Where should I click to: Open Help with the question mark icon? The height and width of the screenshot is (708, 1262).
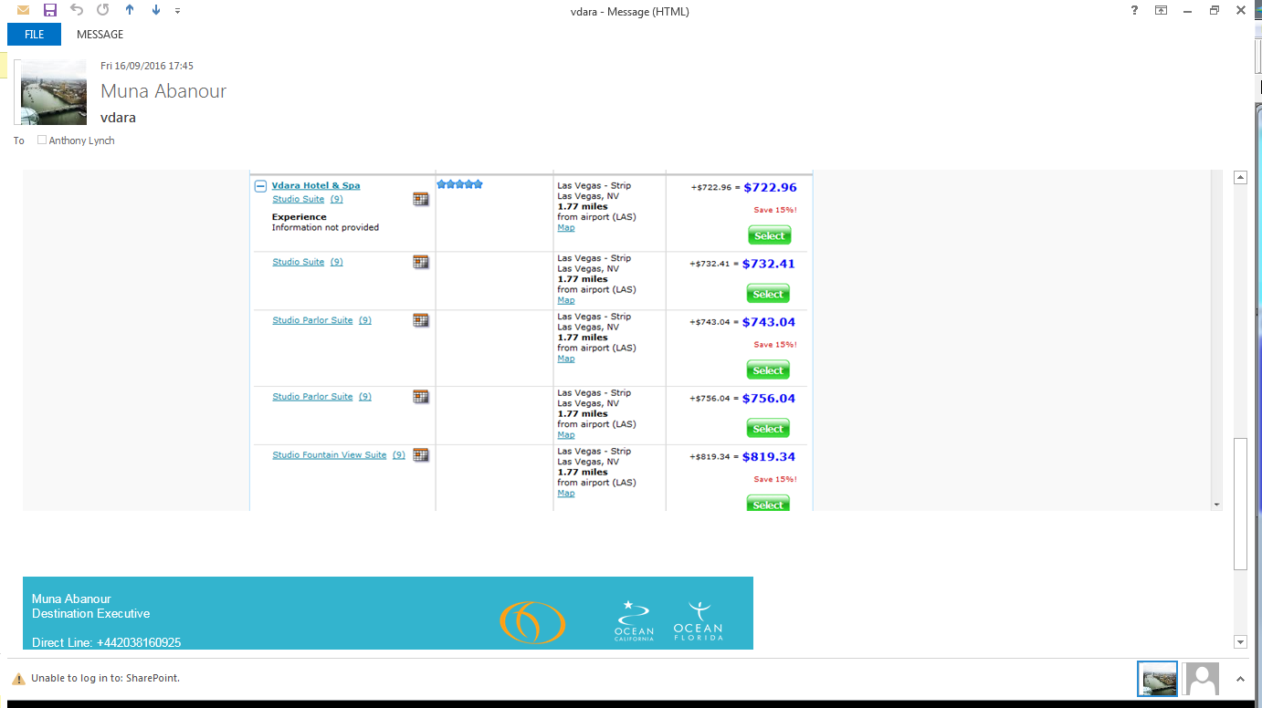(1134, 10)
